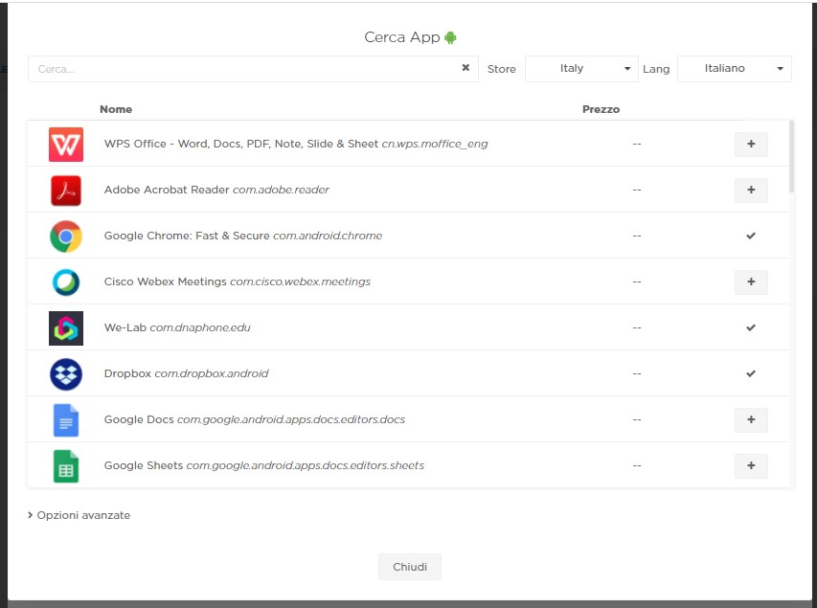This screenshot has width=817, height=608.
Task: Click the Google Sheets app icon
Action: pos(66,465)
